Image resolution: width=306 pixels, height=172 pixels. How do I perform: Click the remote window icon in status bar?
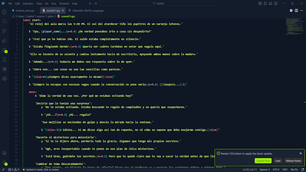tap(3, 170)
